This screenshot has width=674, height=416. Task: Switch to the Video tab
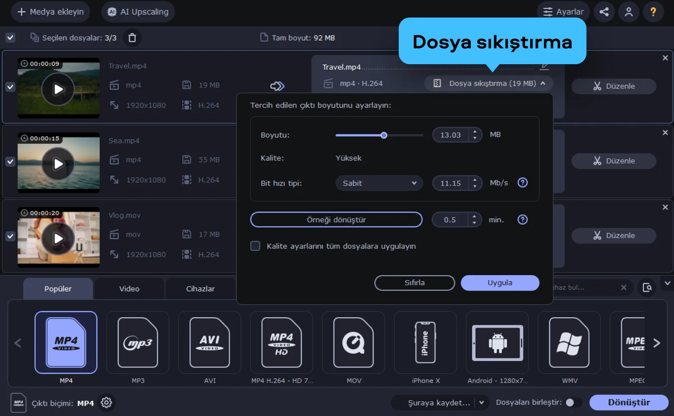(129, 288)
